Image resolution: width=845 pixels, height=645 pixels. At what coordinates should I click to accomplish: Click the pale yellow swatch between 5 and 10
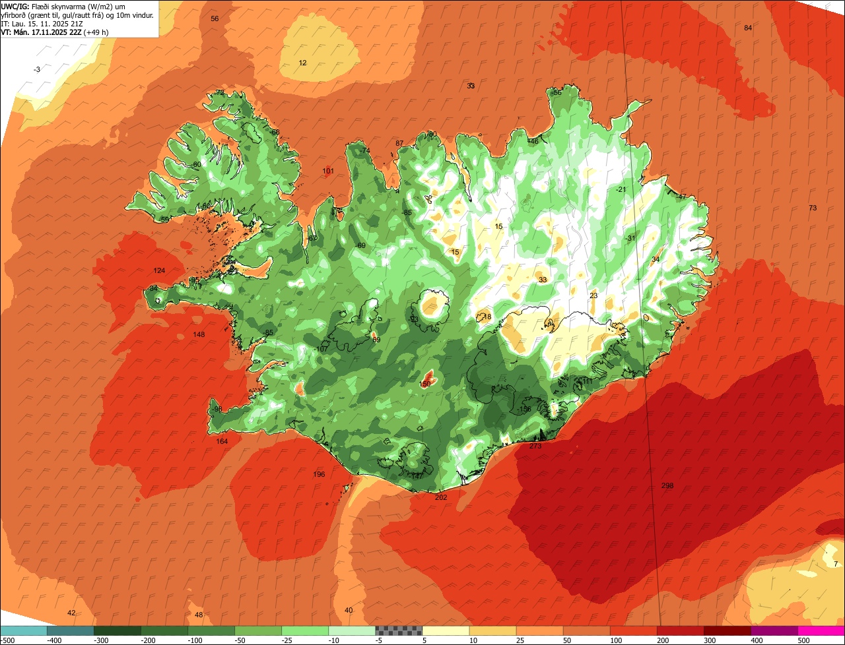click(x=446, y=630)
